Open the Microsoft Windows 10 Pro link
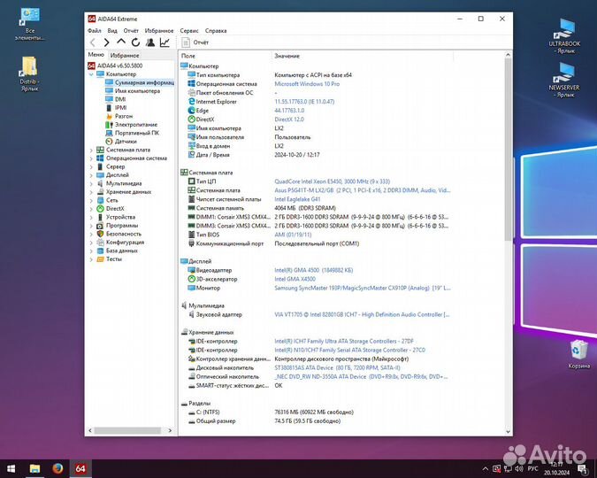Screen dimensions: 597x478 tap(307, 84)
